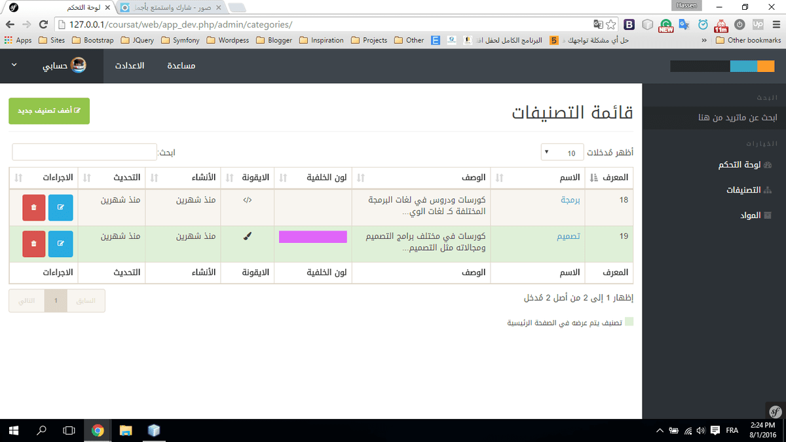Click the أضف تصنيف جديد green button
This screenshot has height=442, width=786.
click(48, 111)
